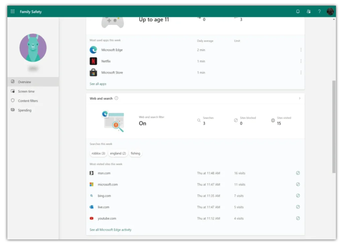Click the youtube.com site favicon
343x245 pixels.
pyautogui.click(x=92, y=218)
